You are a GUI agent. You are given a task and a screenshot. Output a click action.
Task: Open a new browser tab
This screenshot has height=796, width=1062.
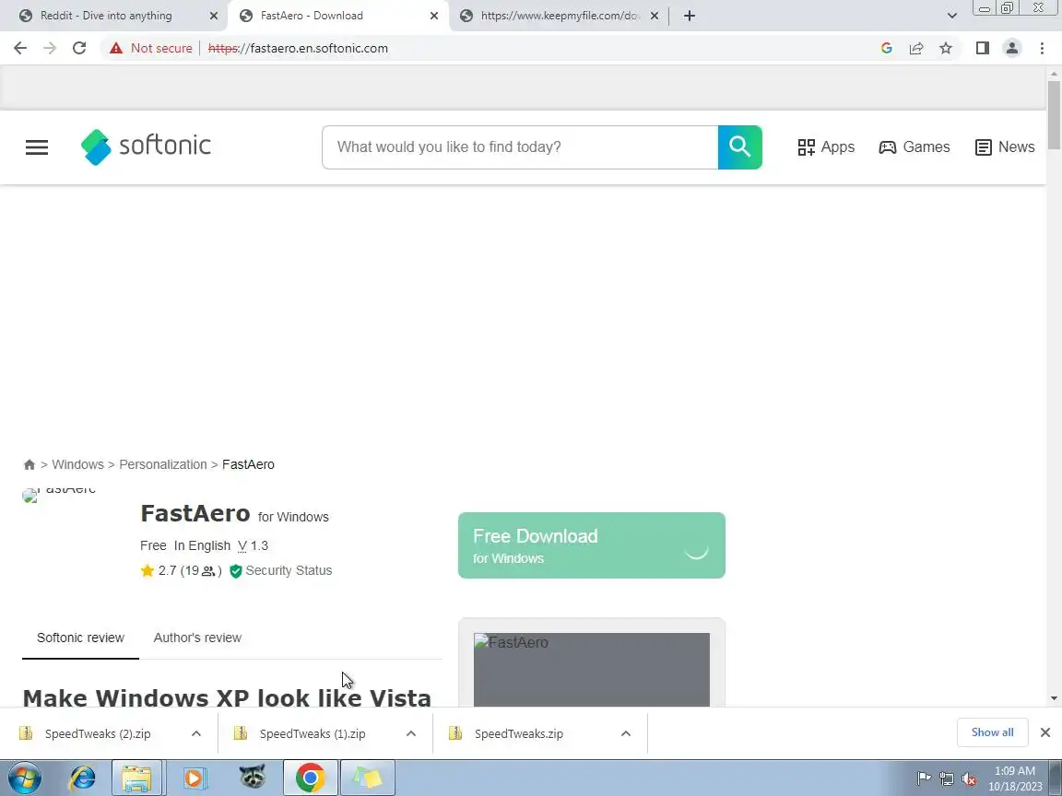[x=689, y=16]
